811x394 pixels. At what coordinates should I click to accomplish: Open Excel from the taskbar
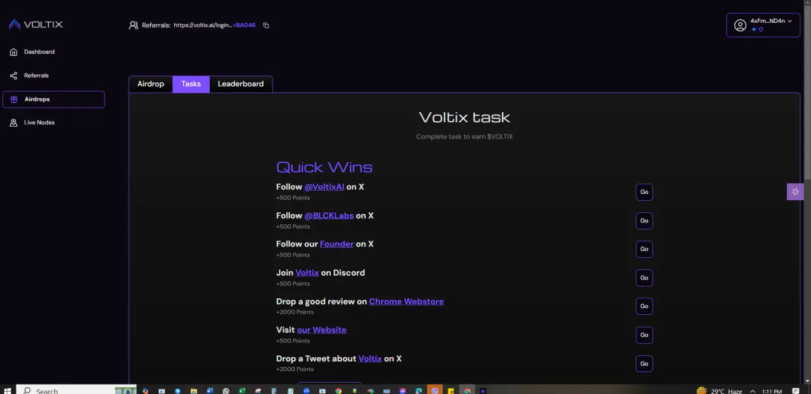pos(241,391)
